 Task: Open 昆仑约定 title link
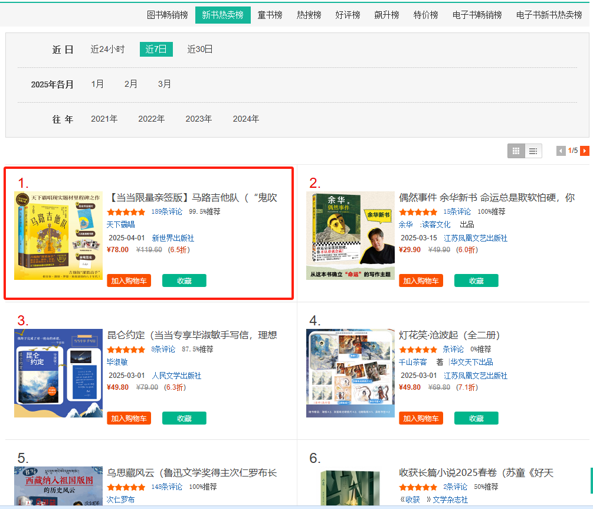pos(192,335)
